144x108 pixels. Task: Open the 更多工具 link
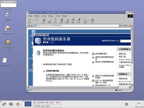coord(122,57)
